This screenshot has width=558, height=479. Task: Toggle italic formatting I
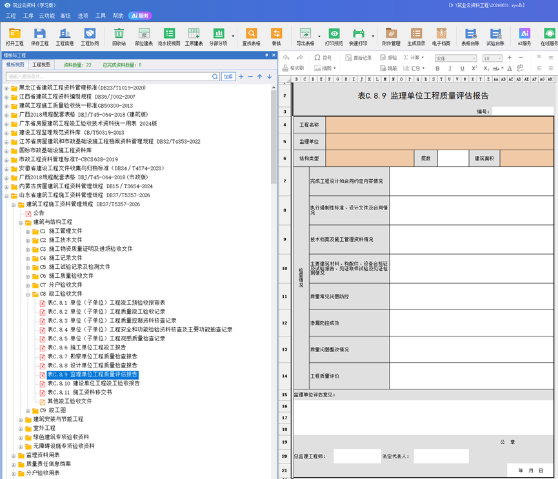click(x=450, y=68)
